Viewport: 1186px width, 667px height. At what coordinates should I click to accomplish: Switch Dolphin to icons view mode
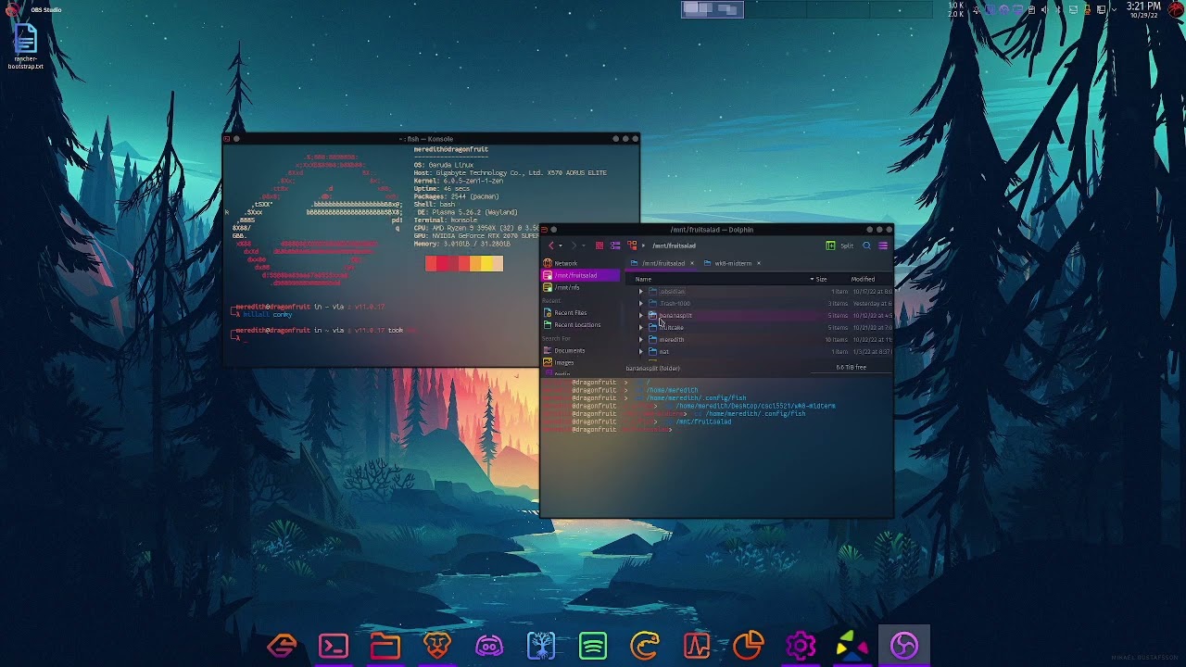click(x=599, y=245)
